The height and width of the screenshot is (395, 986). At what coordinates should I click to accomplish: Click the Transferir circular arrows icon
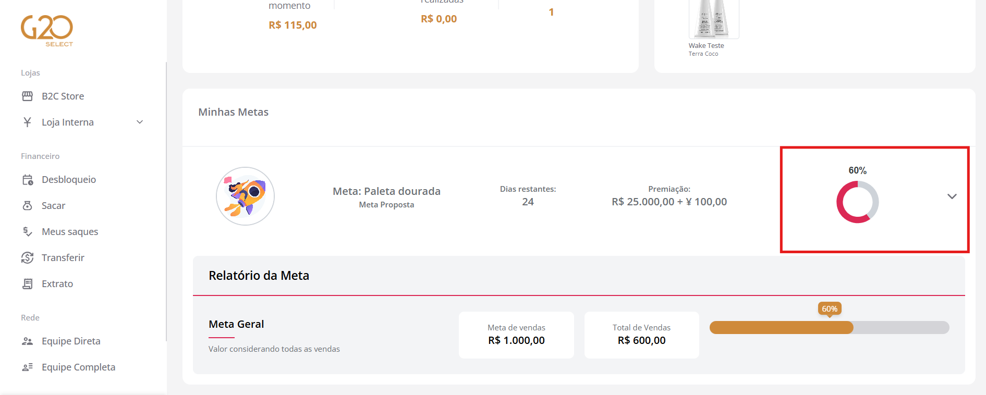click(x=28, y=257)
